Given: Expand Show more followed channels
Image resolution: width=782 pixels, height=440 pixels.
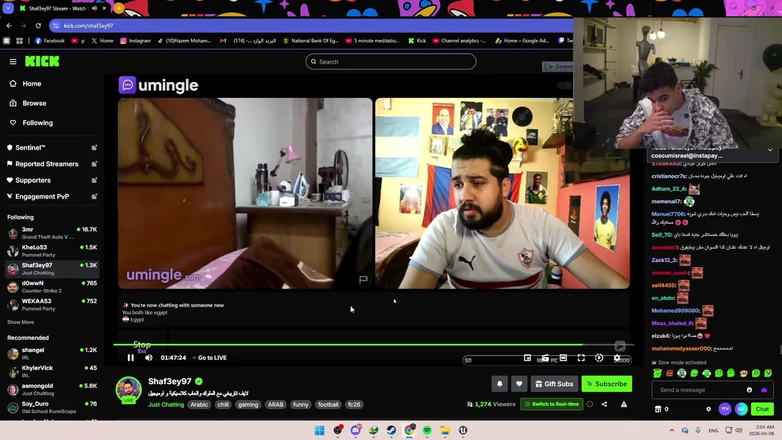Looking at the screenshot, I should point(21,322).
